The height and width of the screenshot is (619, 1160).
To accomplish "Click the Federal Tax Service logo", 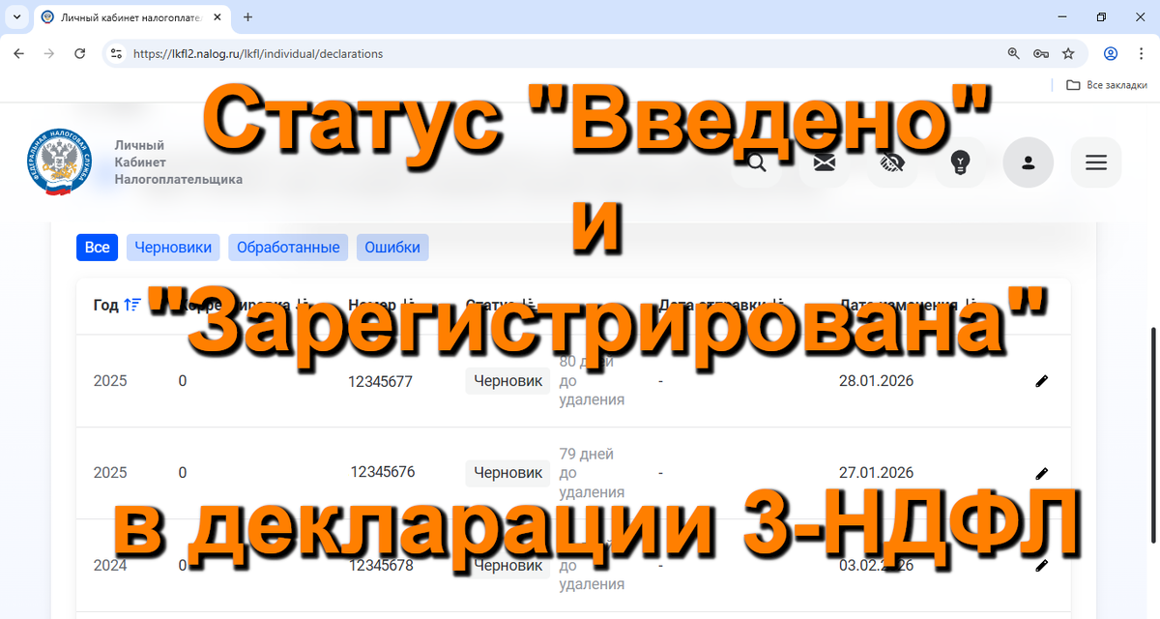I will 60,162.
